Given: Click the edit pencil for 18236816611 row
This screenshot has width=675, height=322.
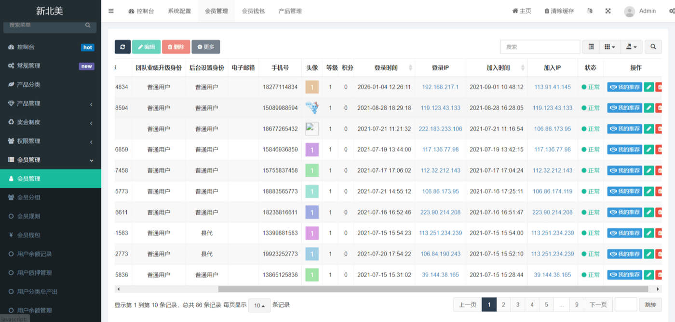Looking at the screenshot, I should click(649, 212).
